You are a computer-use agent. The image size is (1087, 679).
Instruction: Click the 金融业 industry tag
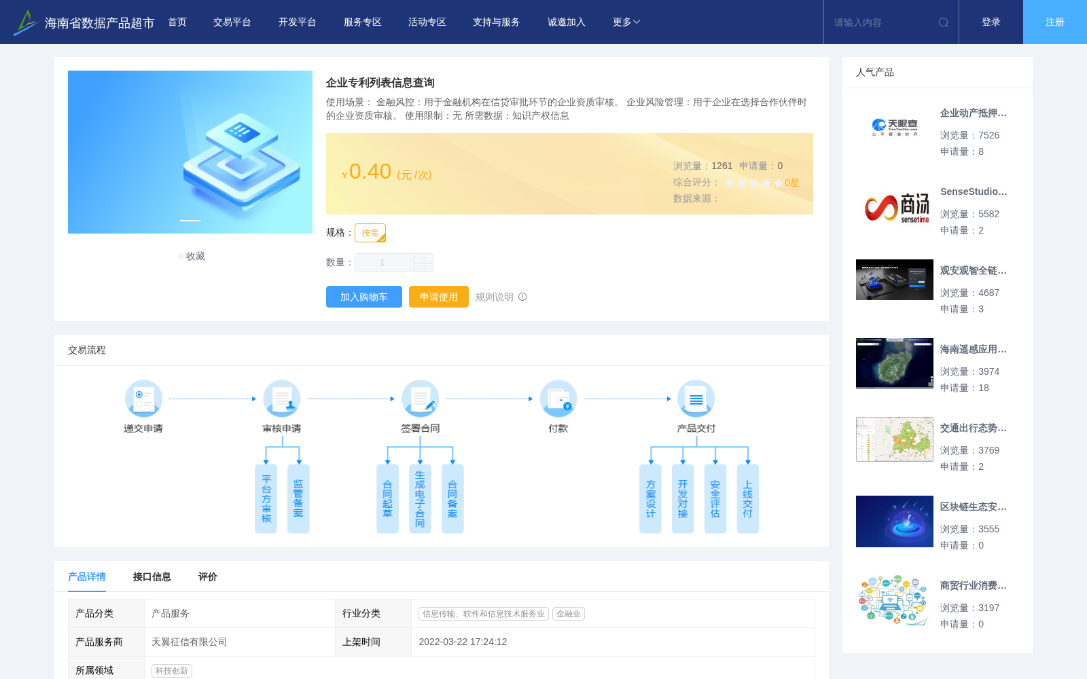tap(569, 614)
